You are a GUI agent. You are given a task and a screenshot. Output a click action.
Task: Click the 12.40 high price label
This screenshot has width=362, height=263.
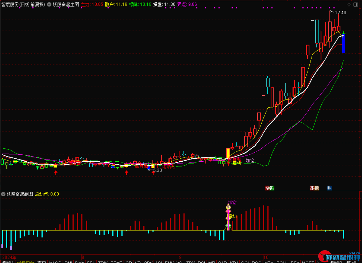pyautogui.click(x=340, y=13)
